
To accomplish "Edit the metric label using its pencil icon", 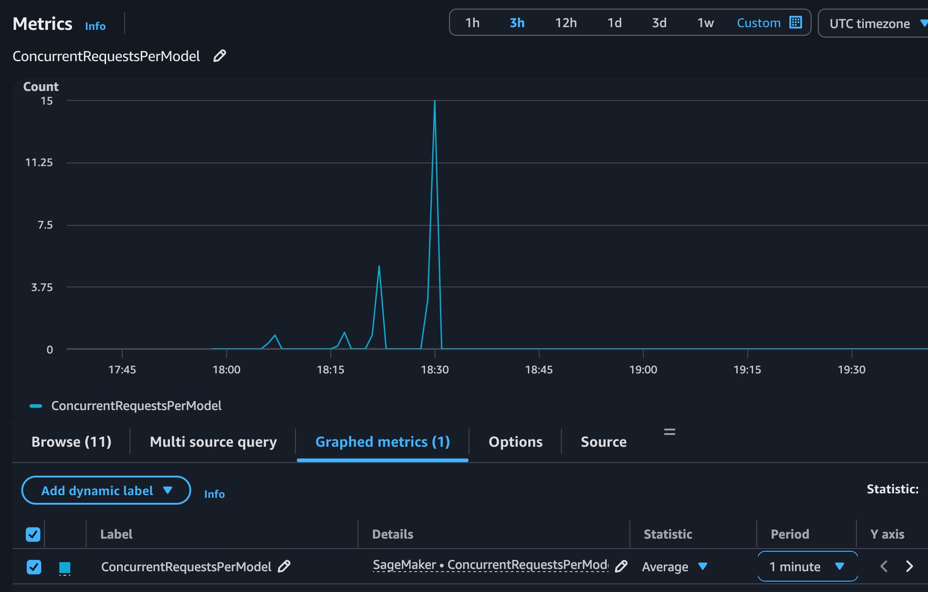I will point(285,566).
